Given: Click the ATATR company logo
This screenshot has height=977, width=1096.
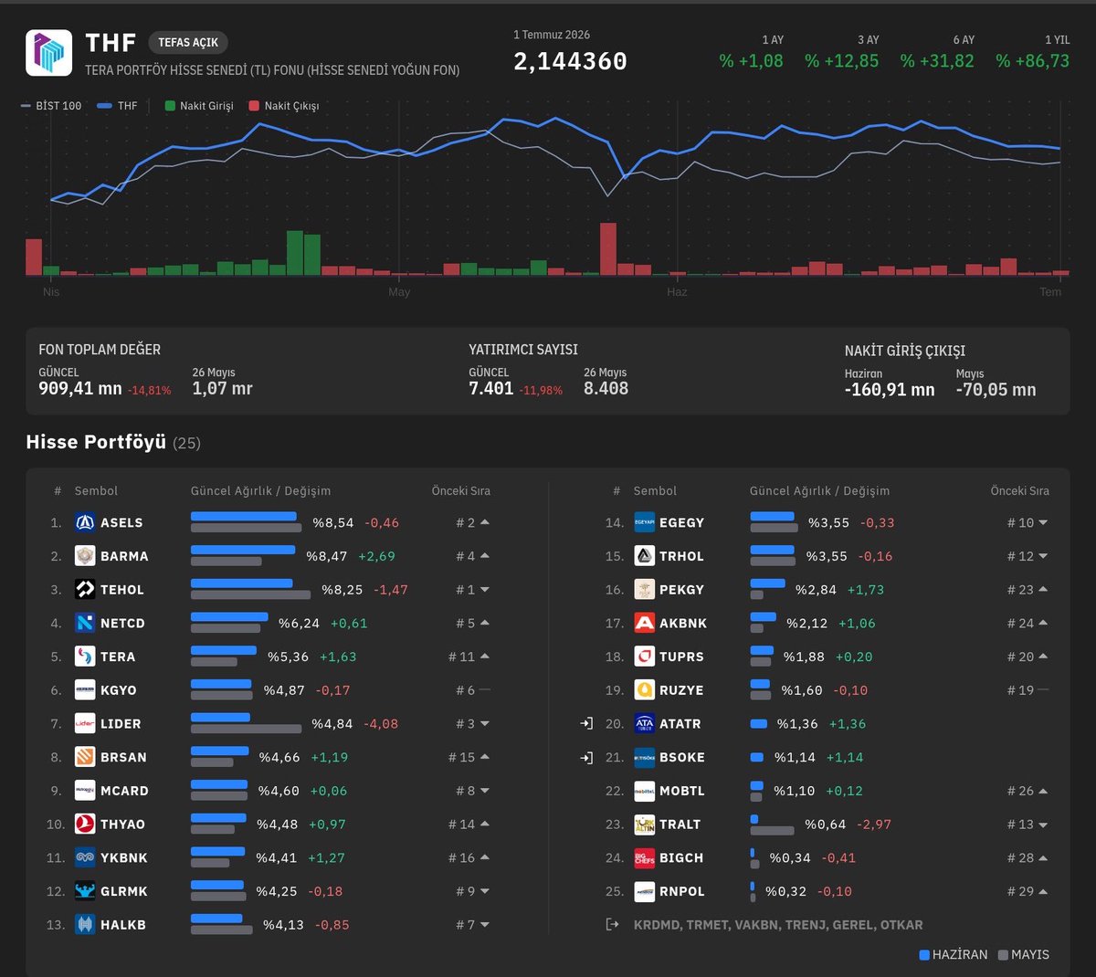Looking at the screenshot, I should point(645,723).
